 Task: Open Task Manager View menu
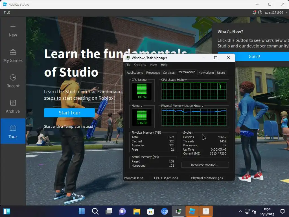tap(153, 65)
